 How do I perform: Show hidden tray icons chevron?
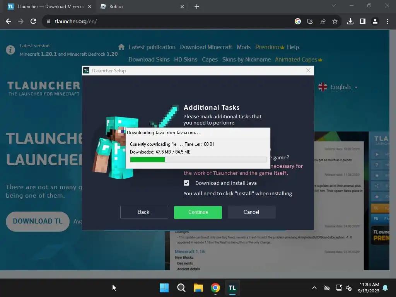[x=314, y=288]
